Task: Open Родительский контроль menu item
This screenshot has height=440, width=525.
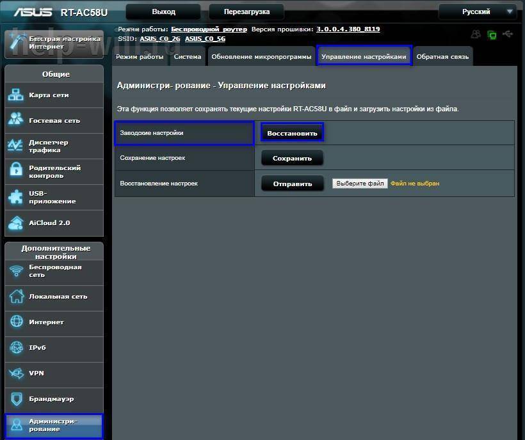Action: point(54,171)
